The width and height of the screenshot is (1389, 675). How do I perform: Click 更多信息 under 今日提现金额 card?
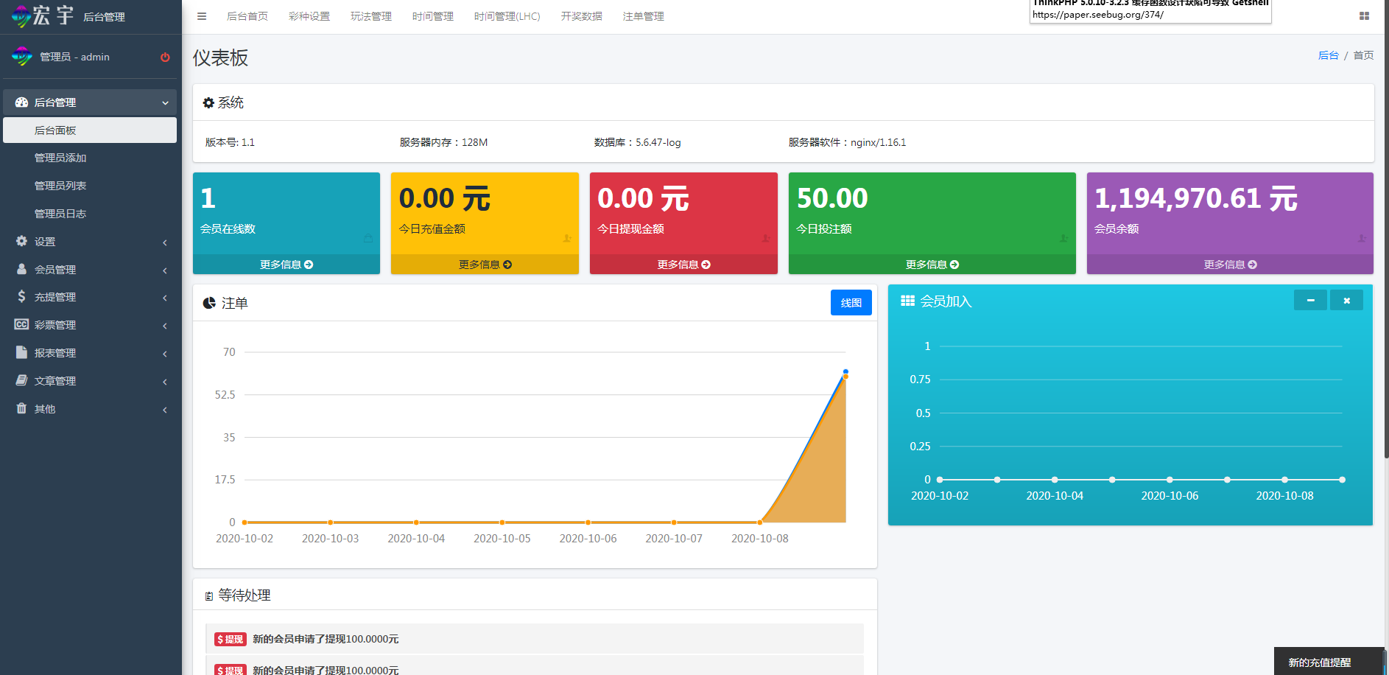(x=683, y=265)
